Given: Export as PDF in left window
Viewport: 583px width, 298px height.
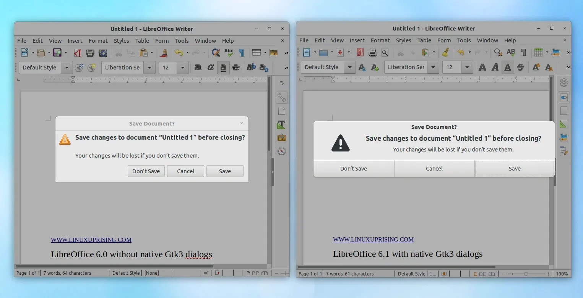Looking at the screenshot, I should click(78, 53).
